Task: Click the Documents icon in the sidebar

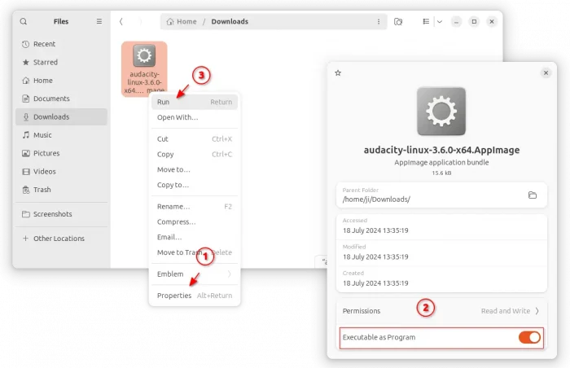Action: pyautogui.click(x=25, y=99)
